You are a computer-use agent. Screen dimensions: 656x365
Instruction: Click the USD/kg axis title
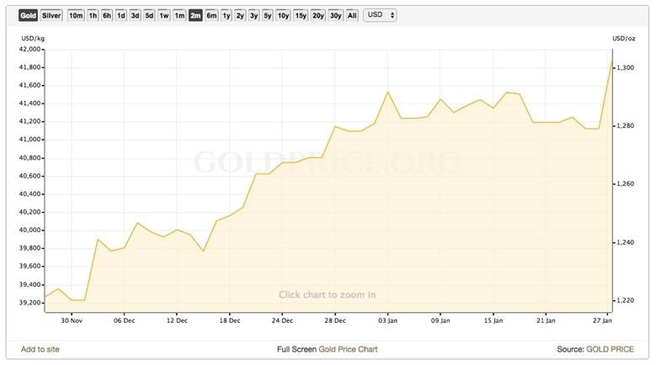coord(33,39)
